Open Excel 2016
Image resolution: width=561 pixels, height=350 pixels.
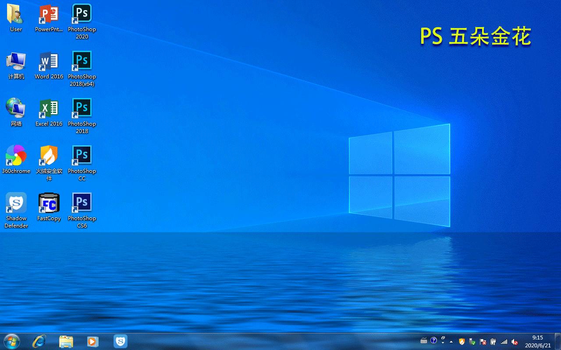click(x=49, y=108)
